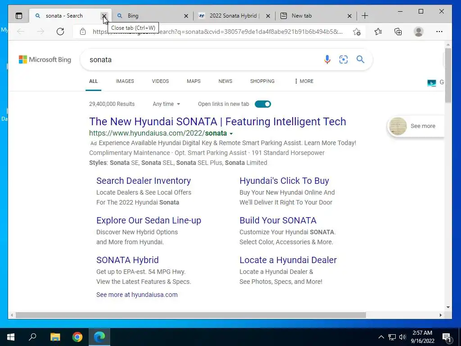461x346 pixels.
Task: Open a new tab with plus button
Action: pos(365,16)
